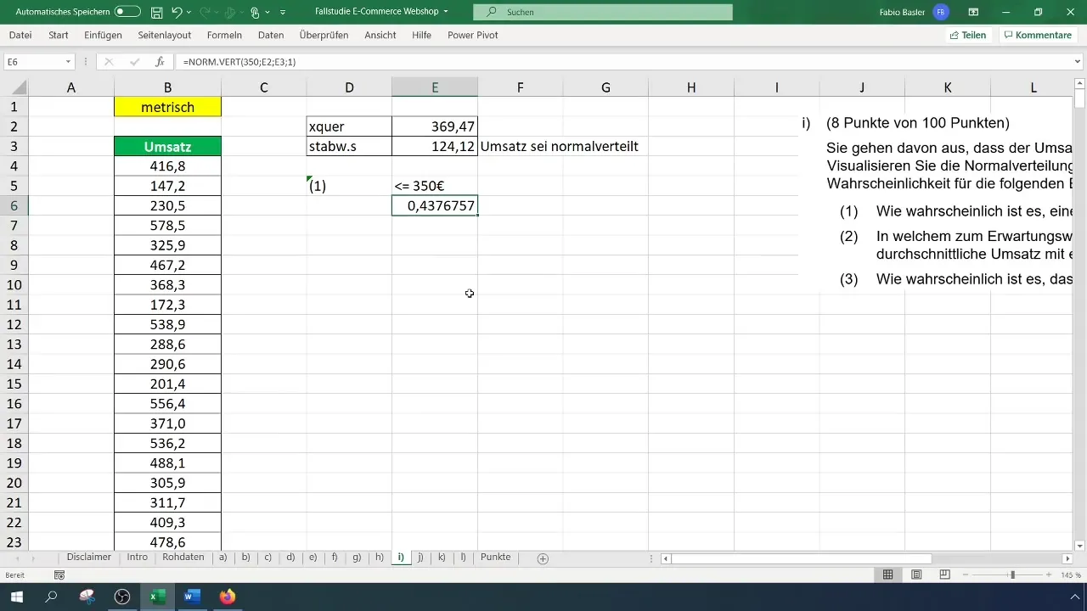Open the Datei menu
Viewport: 1087px width, 611px height.
click(20, 35)
